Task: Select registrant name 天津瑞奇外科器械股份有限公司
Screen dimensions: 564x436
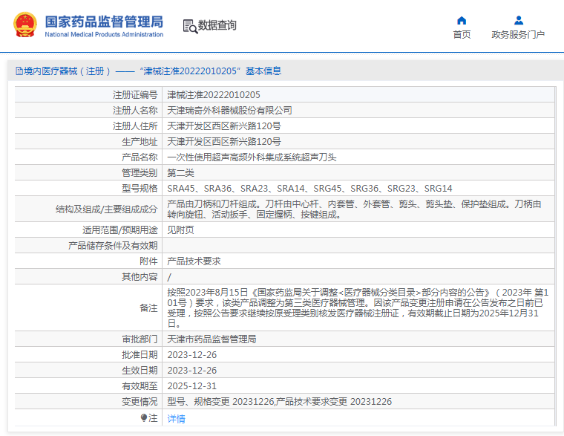Action: pos(229,110)
